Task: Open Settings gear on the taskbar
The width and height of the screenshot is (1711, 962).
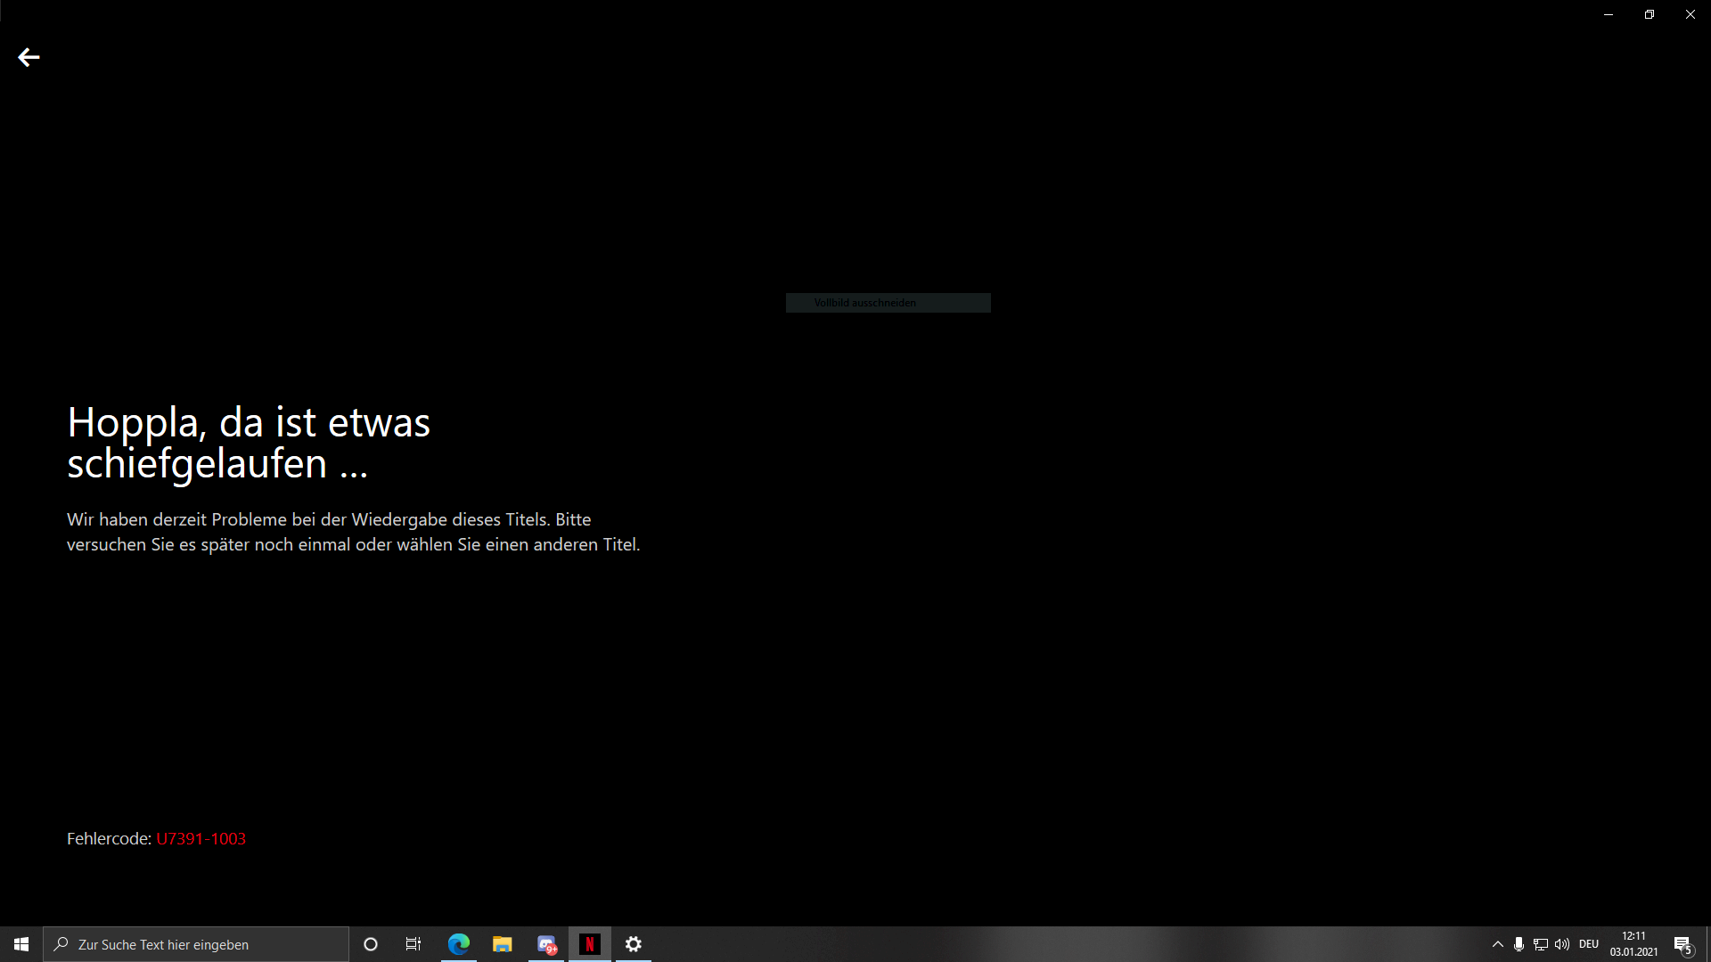Action: tap(634, 944)
